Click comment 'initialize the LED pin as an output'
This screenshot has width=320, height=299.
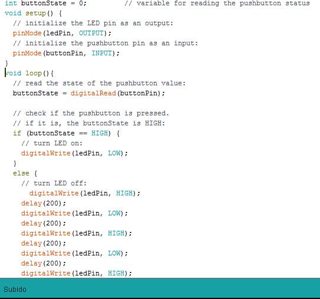tap(93, 23)
